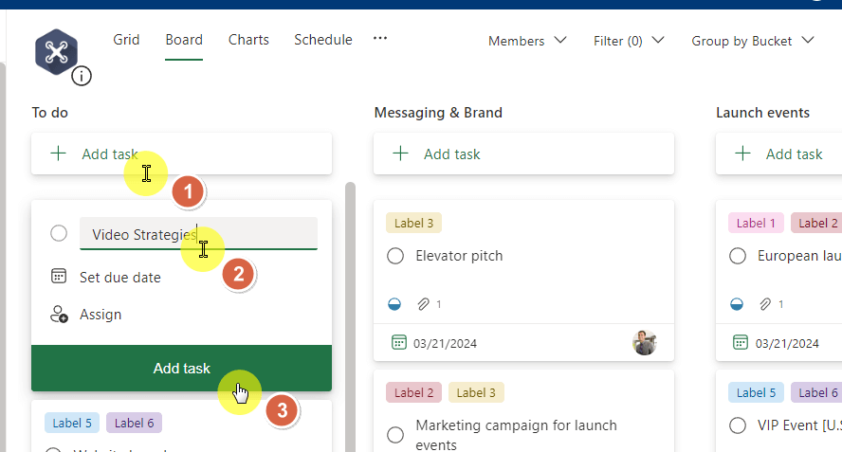Mark European launch task complete
The width and height of the screenshot is (842, 452).
(738, 256)
